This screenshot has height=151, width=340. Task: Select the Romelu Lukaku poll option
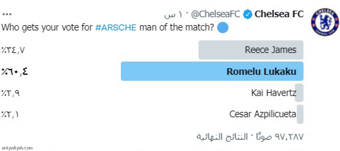(212, 71)
